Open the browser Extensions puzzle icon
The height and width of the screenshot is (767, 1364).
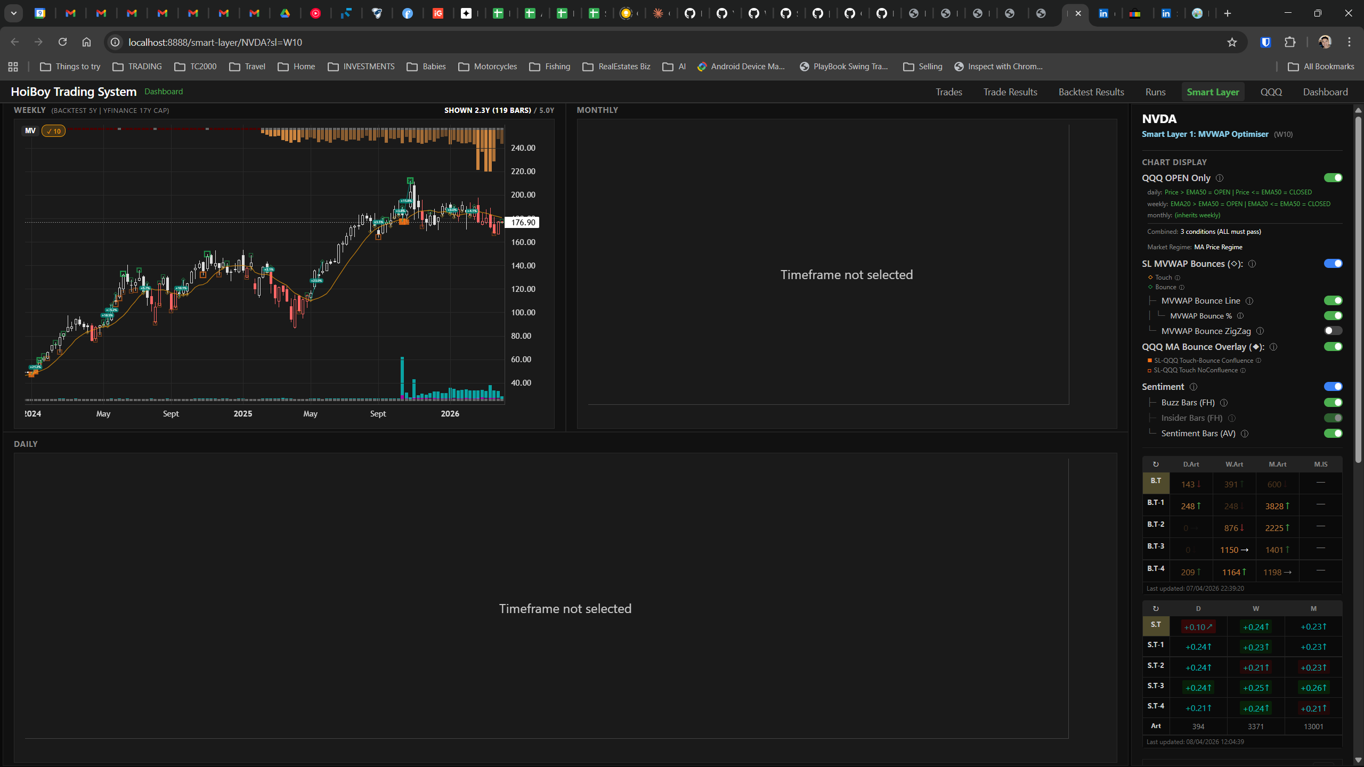click(1290, 42)
